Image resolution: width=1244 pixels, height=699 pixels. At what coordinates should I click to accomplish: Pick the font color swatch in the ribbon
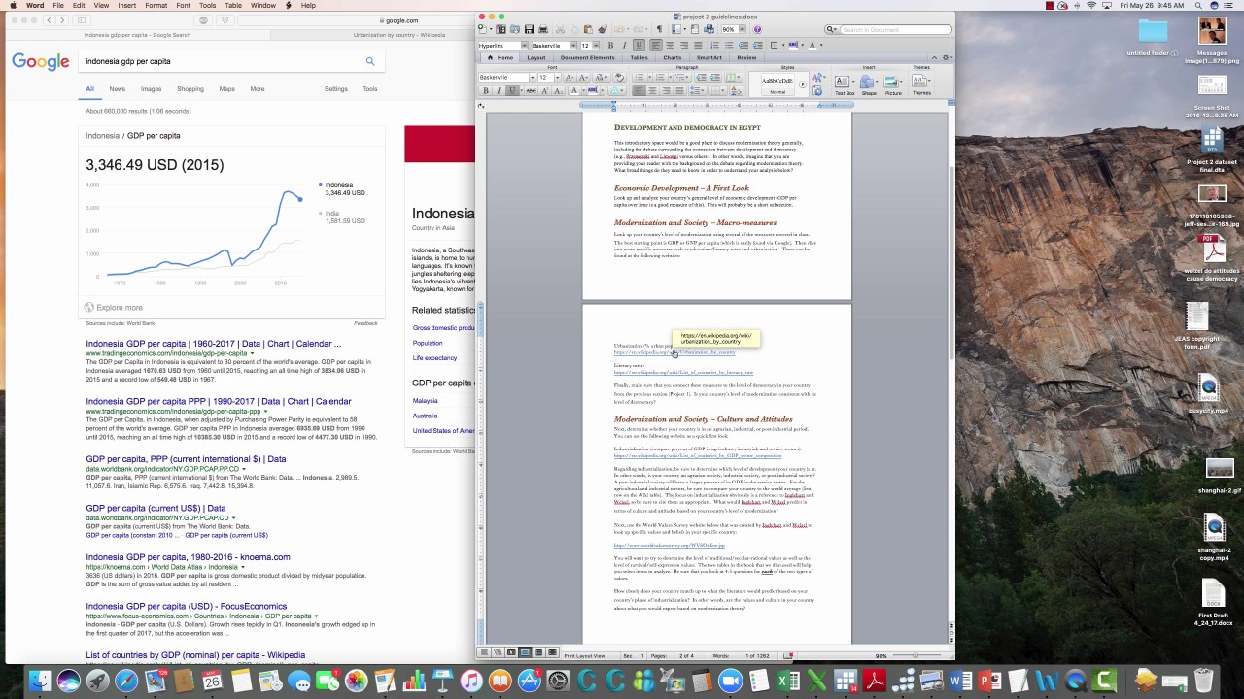pyautogui.click(x=574, y=90)
